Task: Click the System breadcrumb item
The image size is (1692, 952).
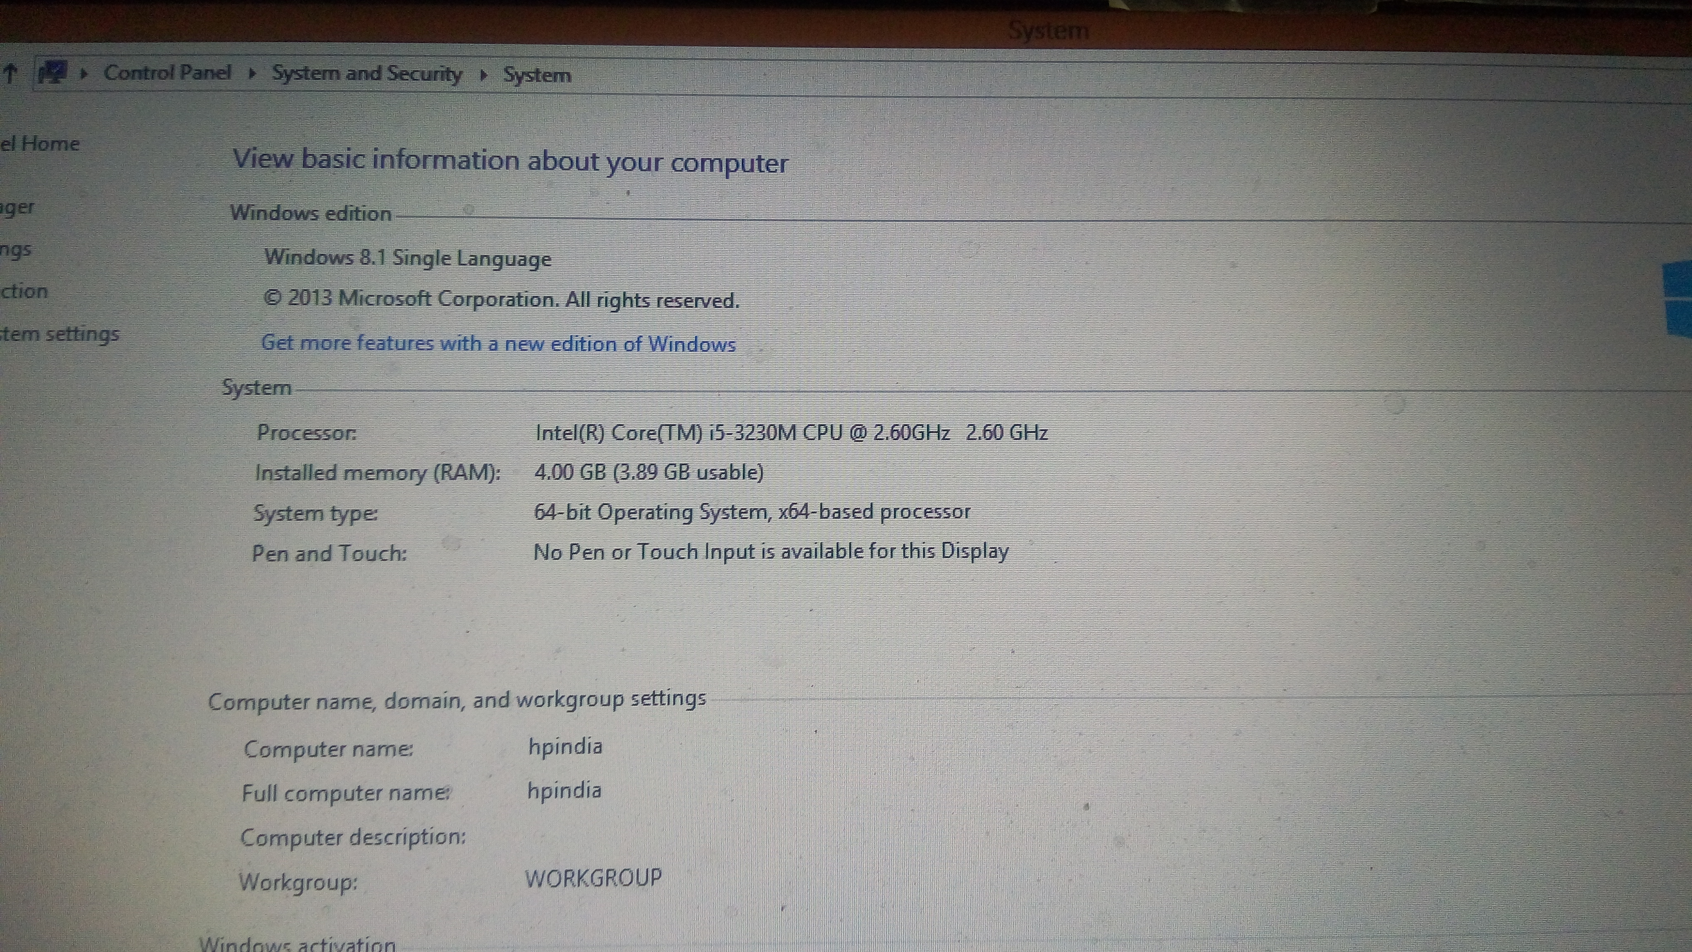Action: [x=537, y=76]
